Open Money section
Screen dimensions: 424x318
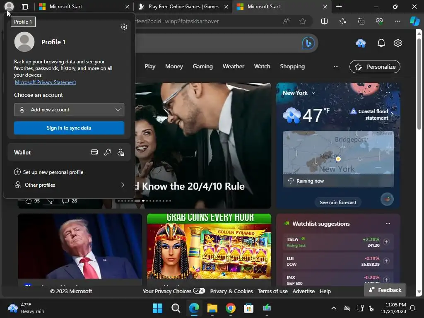[x=174, y=67]
